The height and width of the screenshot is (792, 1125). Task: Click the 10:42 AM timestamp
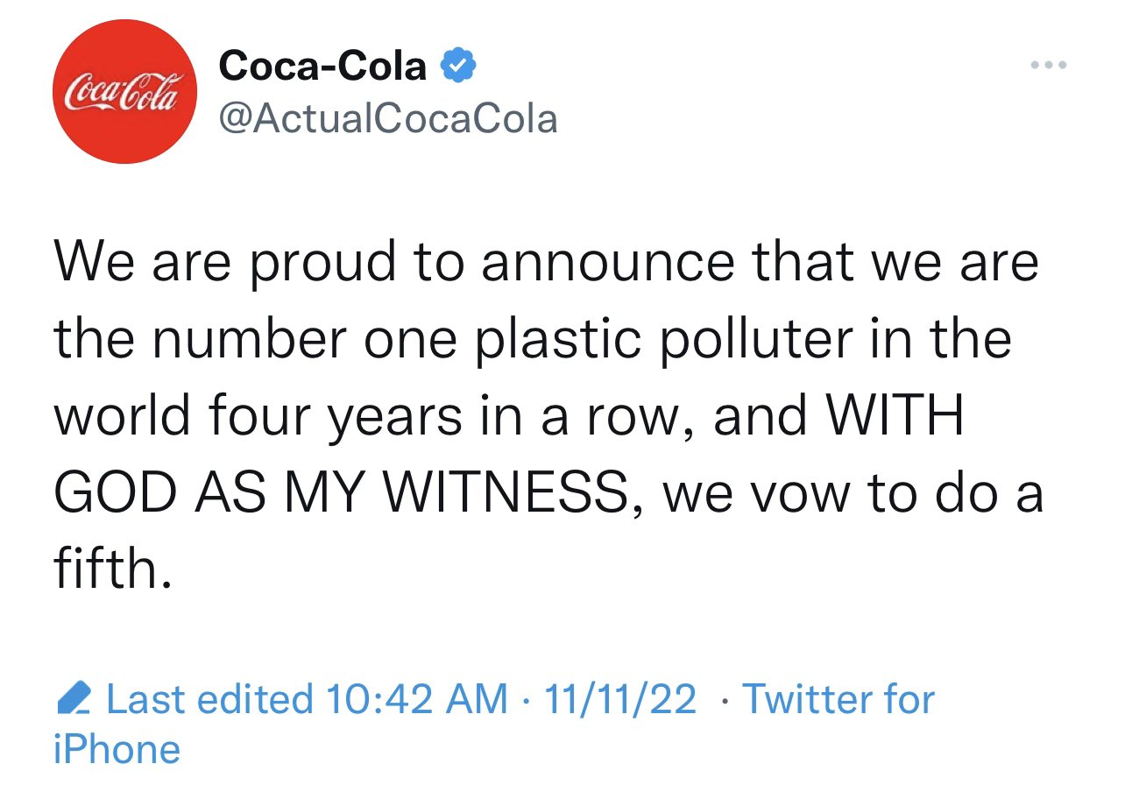(416, 699)
